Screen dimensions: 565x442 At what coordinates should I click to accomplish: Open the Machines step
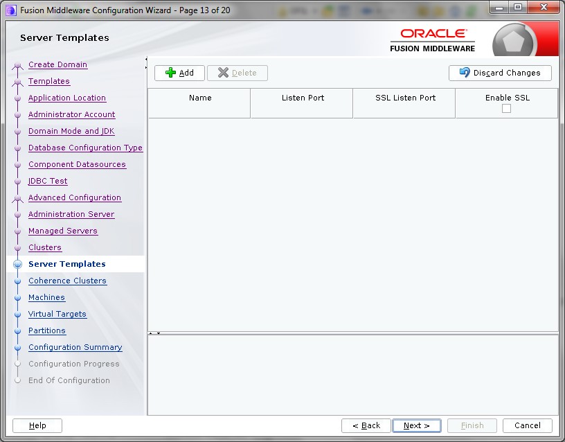47,297
